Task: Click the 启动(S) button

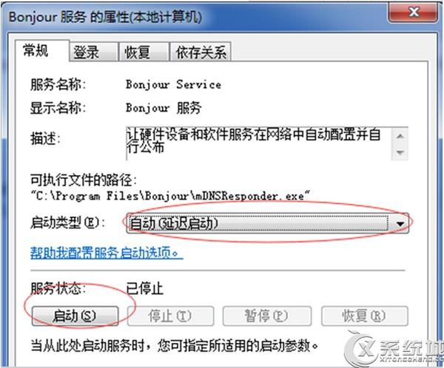Action: (75, 316)
